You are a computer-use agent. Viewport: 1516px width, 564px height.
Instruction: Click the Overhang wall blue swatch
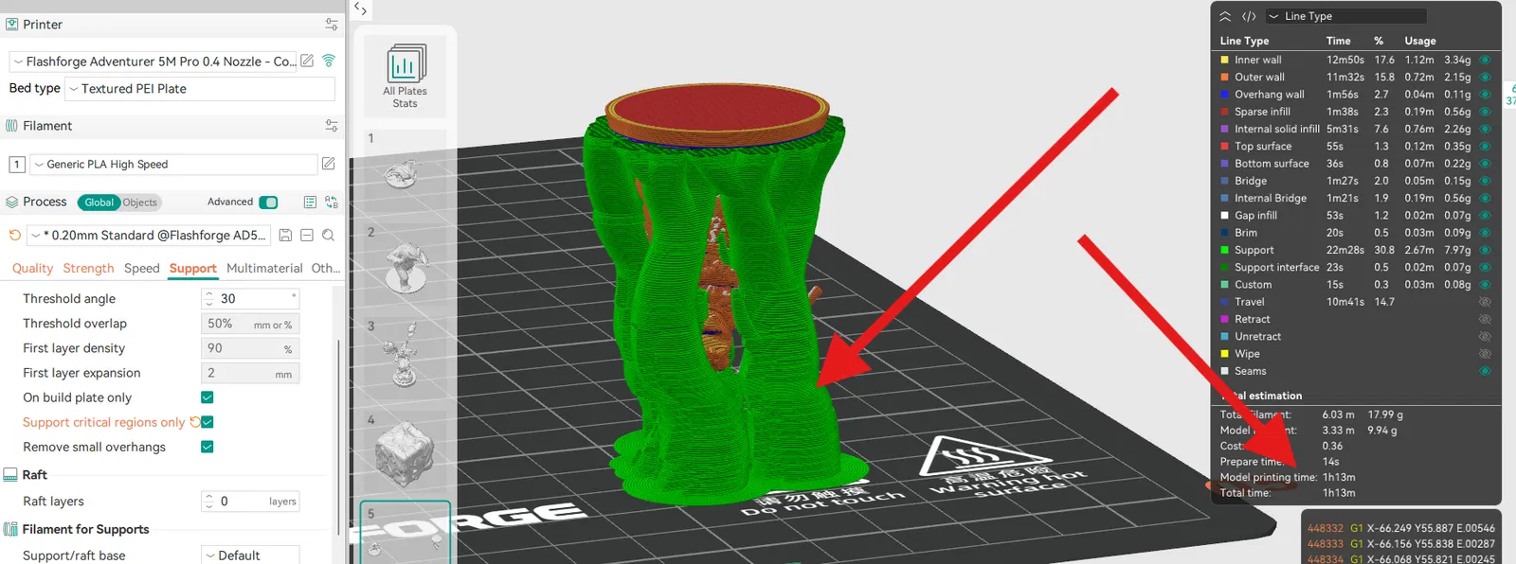click(1224, 95)
